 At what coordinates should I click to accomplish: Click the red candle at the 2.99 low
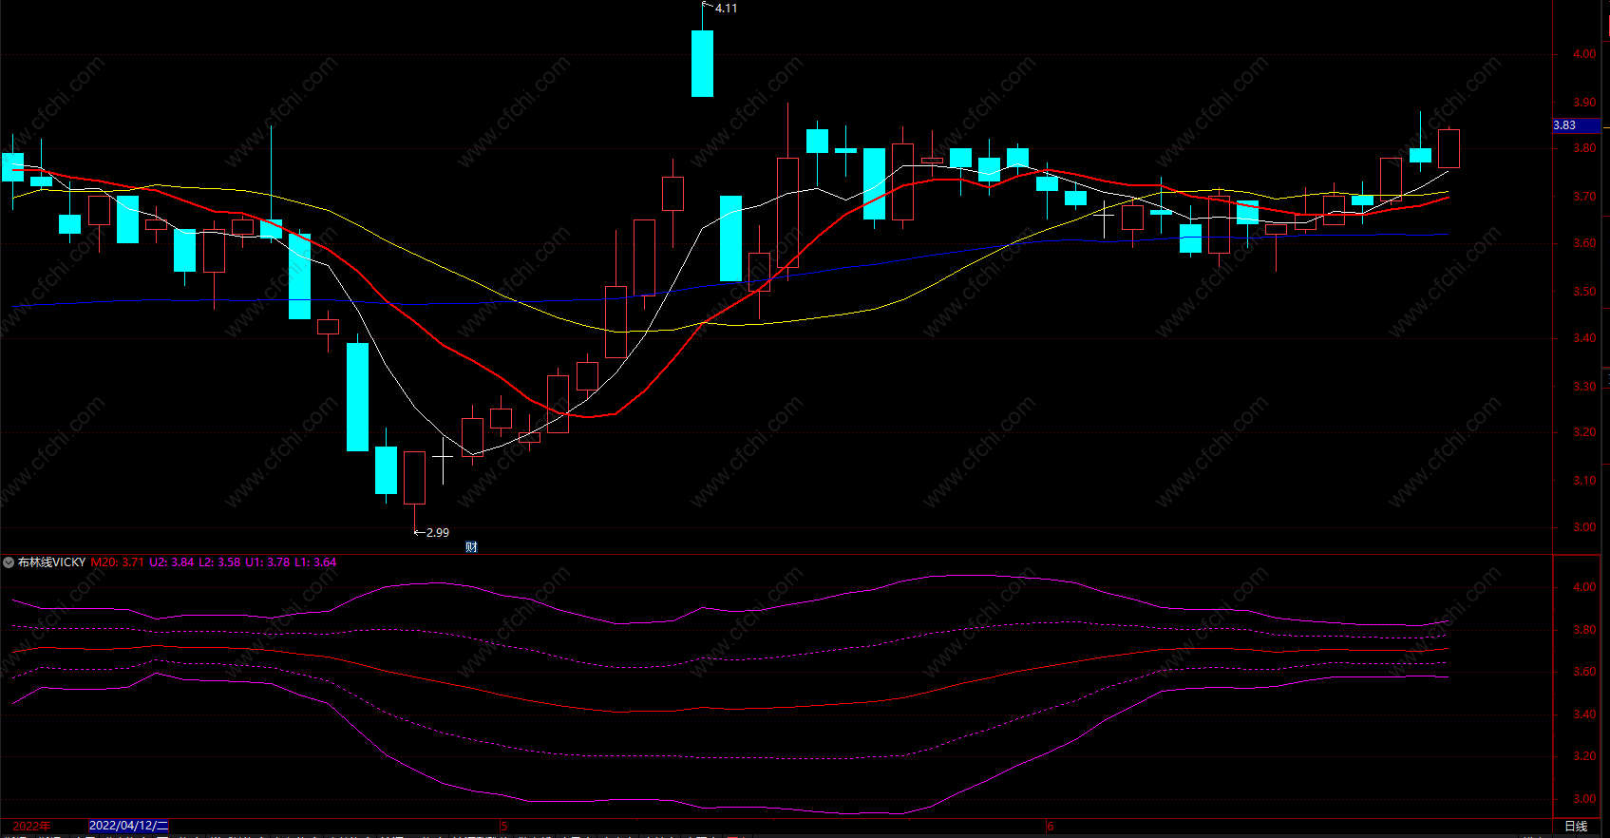click(414, 478)
